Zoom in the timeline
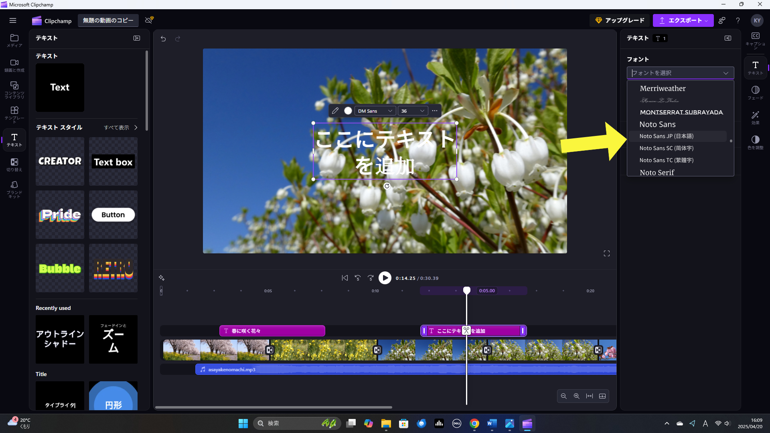Image resolution: width=770 pixels, height=433 pixels. [576, 396]
